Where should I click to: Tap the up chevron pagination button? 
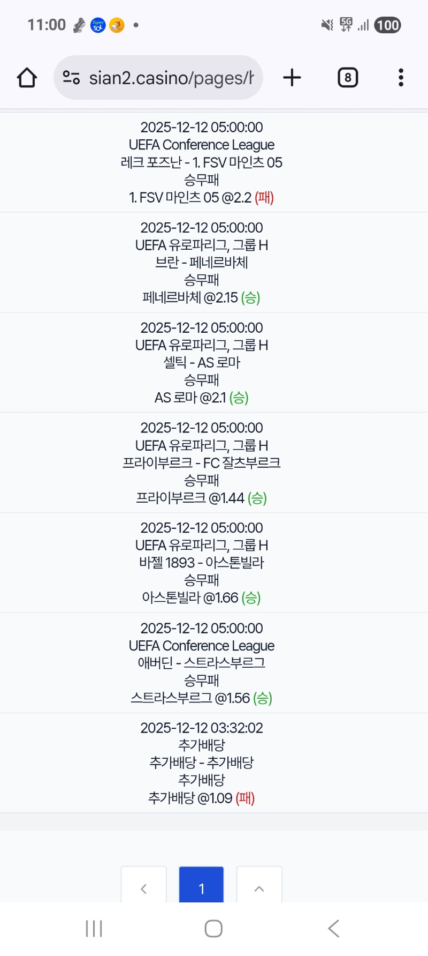click(x=259, y=888)
